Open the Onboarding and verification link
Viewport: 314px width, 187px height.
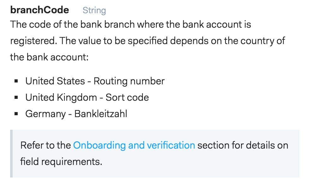click(134, 145)
